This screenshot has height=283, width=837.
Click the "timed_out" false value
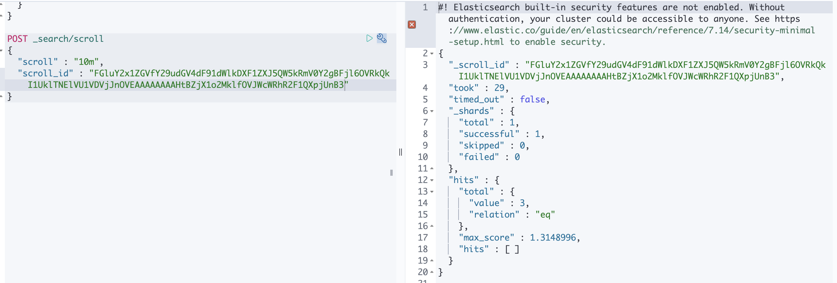[532, 99]
